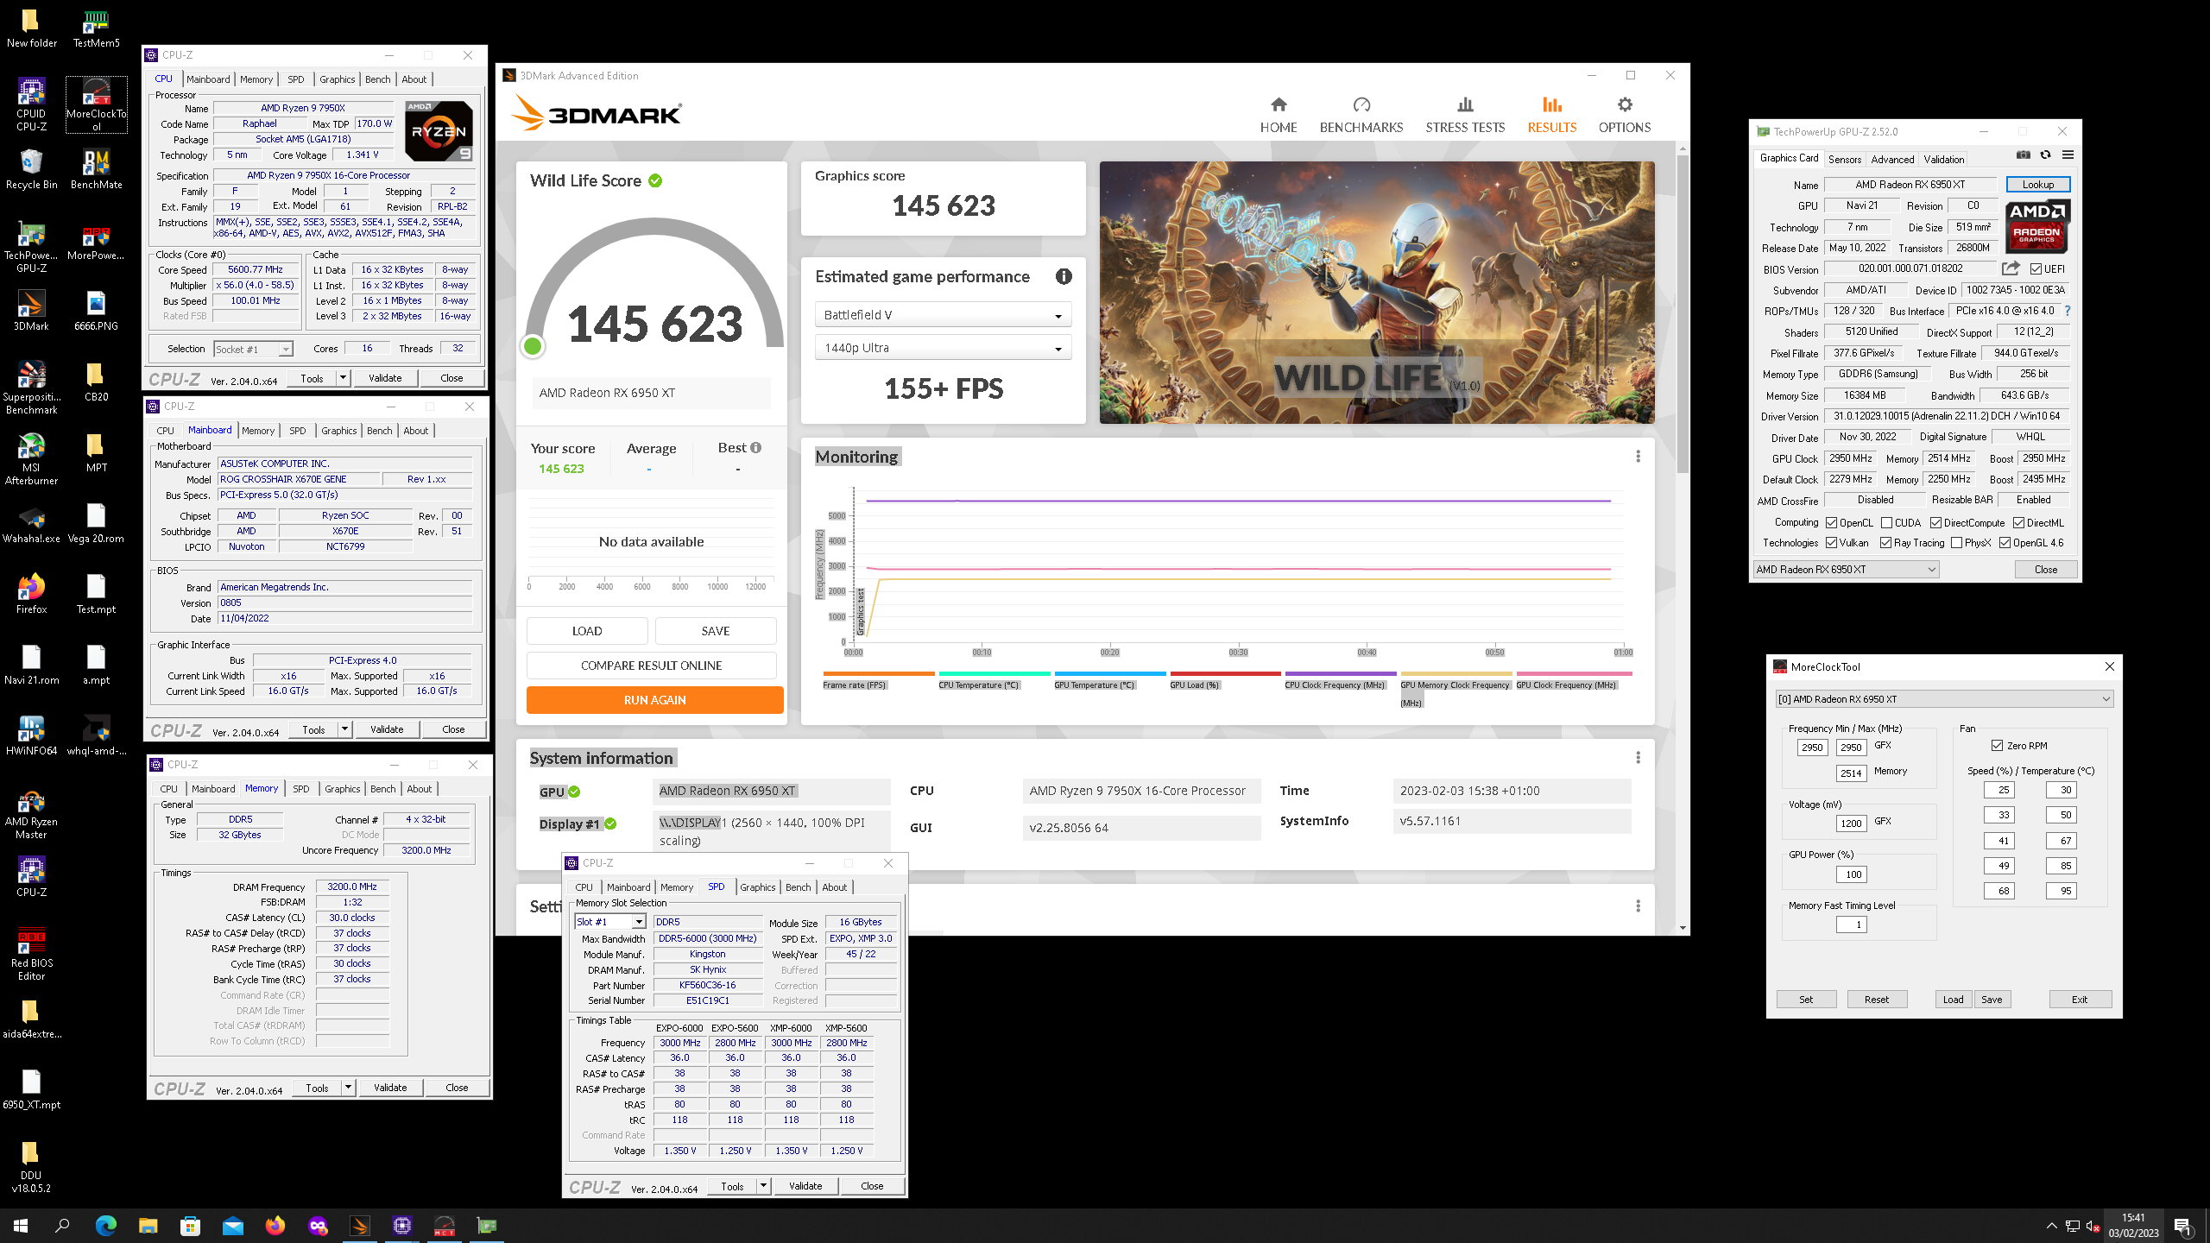
Task: Export BIOS with GPU-Z share icon
Action: click(2011, 268)
